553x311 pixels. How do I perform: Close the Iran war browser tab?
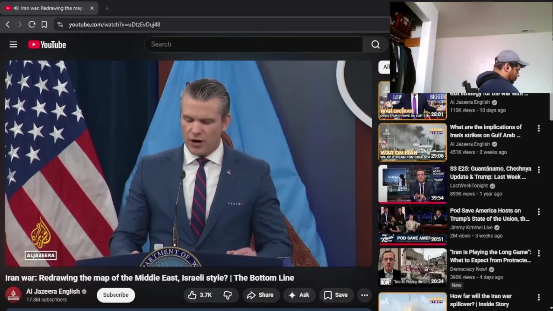[92, 8]
